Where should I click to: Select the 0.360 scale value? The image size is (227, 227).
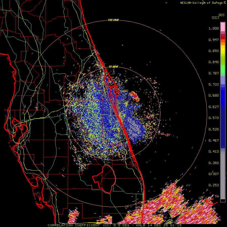(214, 163)
